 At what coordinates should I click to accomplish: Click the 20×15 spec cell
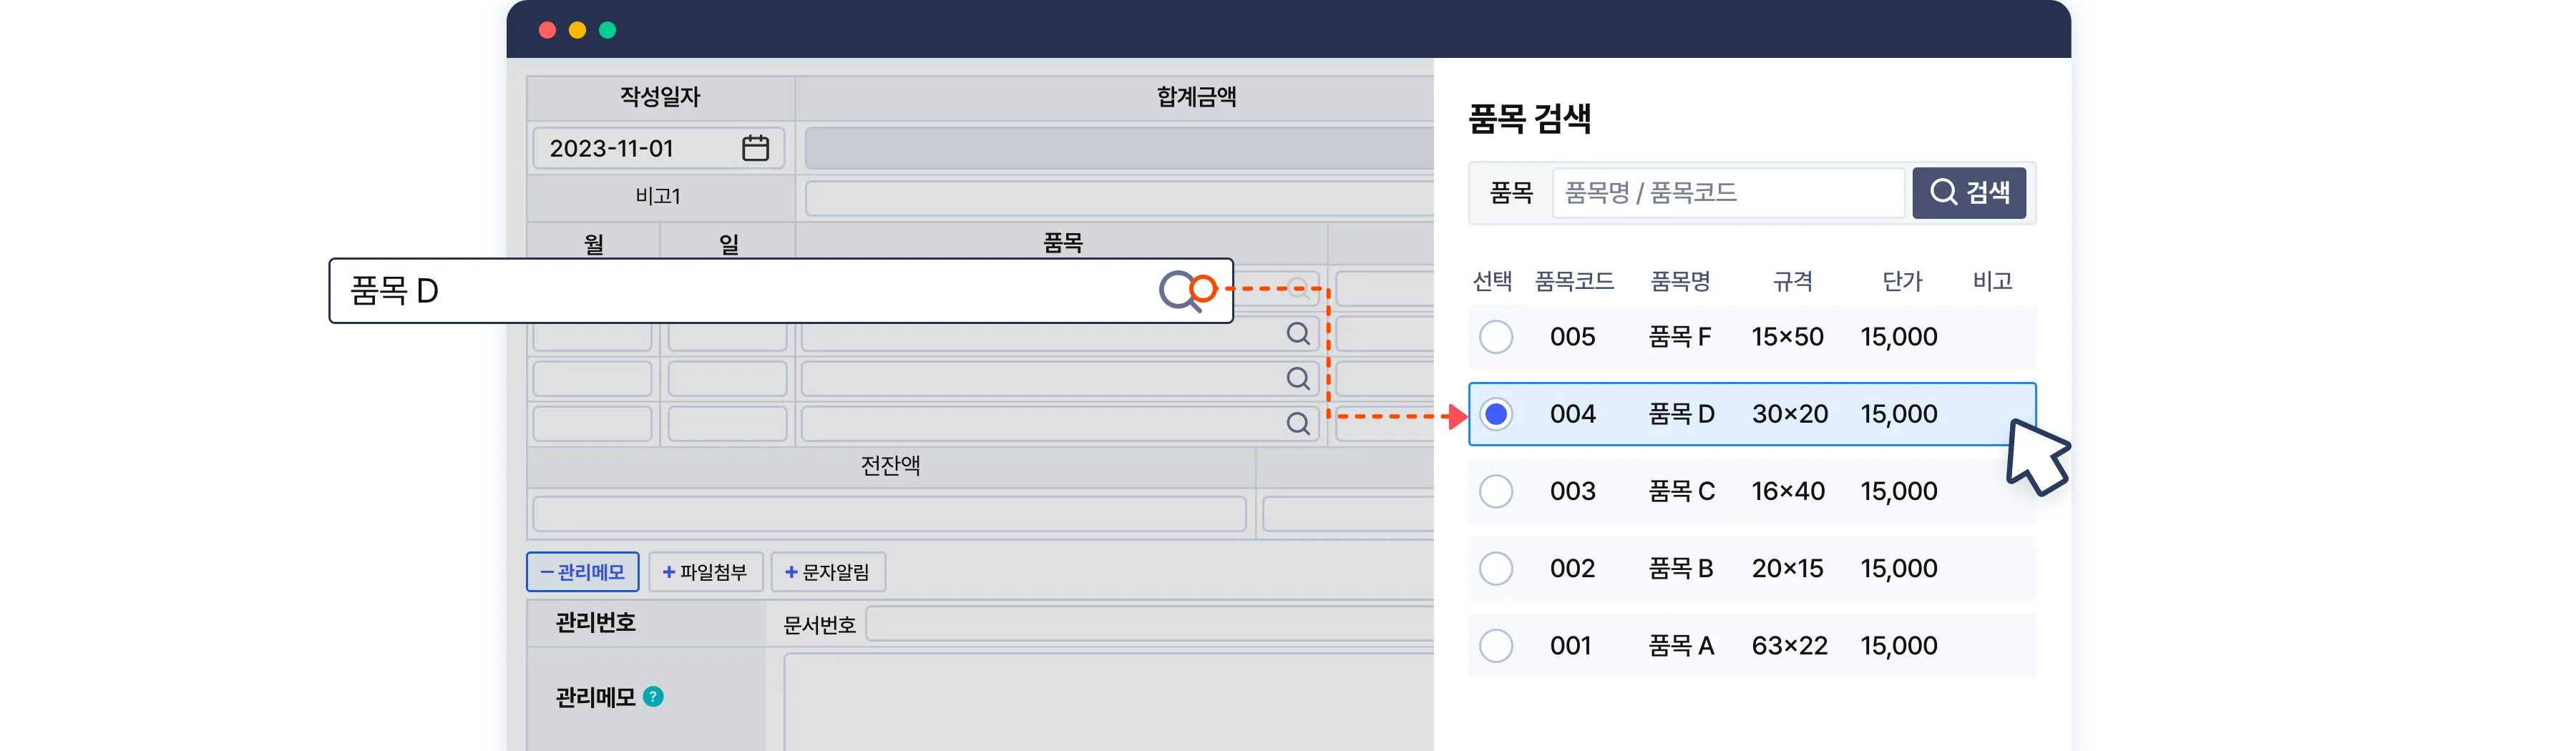[x=1787, y=569]
